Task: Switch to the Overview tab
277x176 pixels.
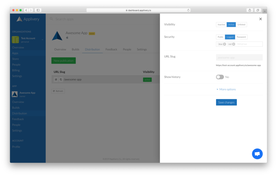Action: coord(60,49)
